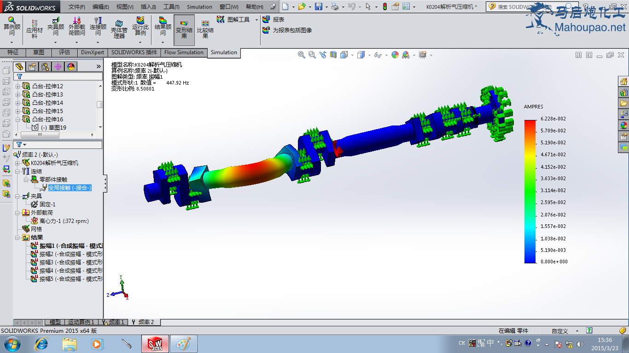Select the 固定-1 fixture item
This screenshot has width=629, height=353.
click(x=47, y=205)
